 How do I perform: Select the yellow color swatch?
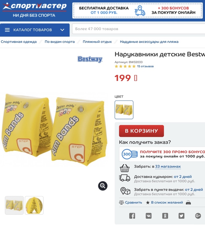point(124,110)
